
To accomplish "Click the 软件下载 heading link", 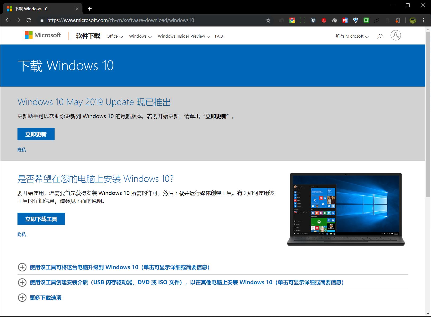I will [88, 36].
